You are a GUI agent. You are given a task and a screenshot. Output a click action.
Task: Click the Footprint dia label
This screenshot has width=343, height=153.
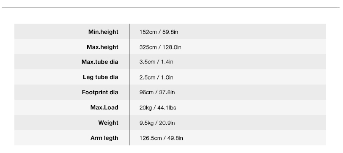[x=100, y=93]
